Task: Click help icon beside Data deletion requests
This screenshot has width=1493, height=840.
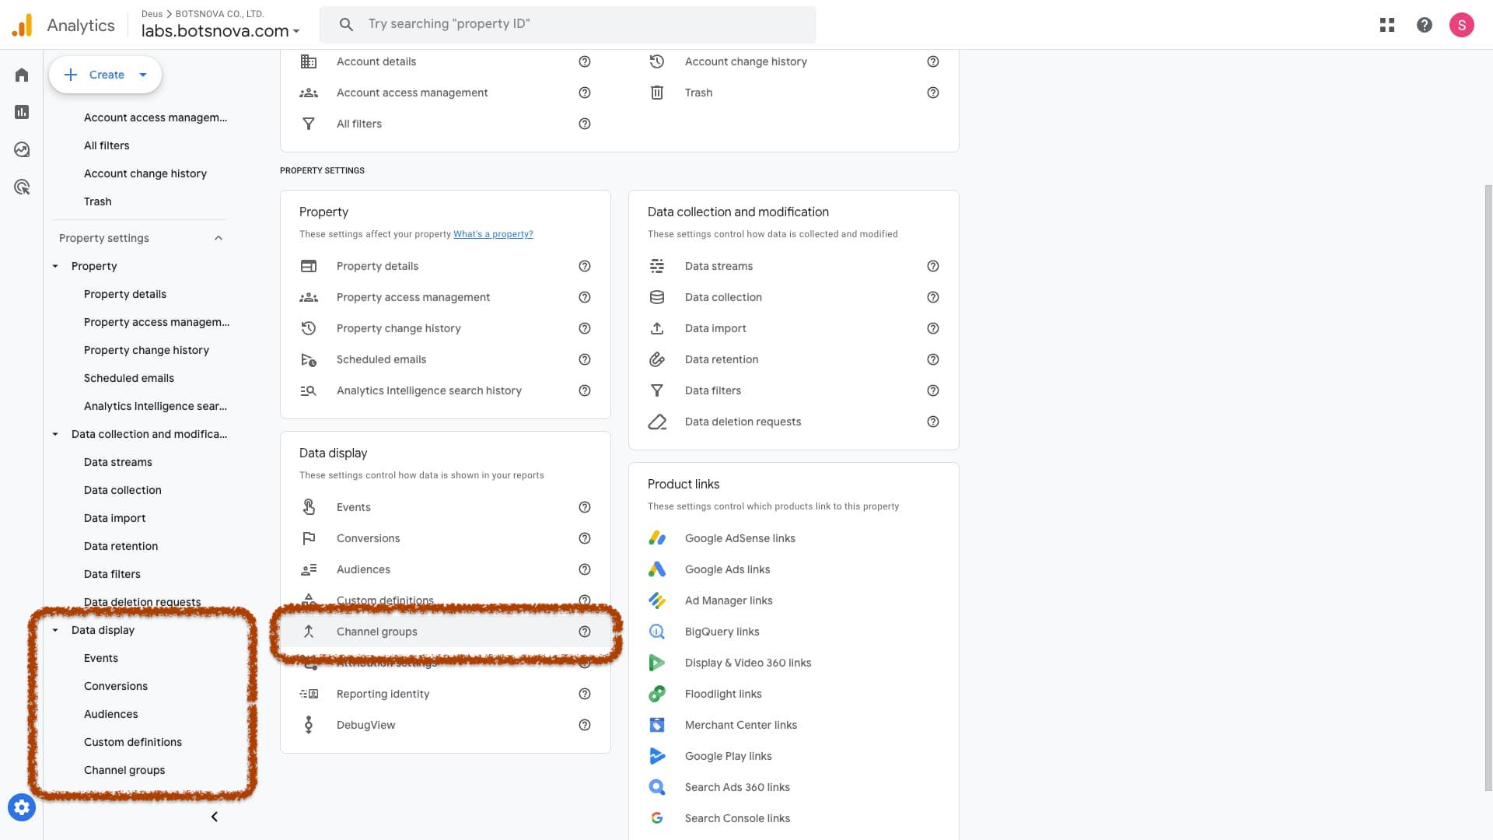Action: click(933, 422)
